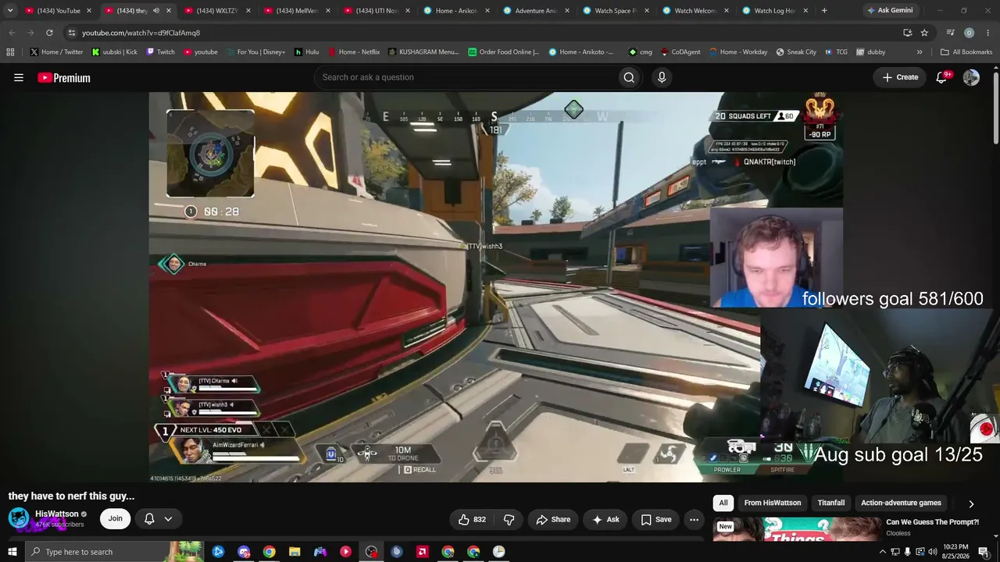Open HisWattson channel name link
The width and height of the screenshot is (1000, 562).
tap(57, 514)
